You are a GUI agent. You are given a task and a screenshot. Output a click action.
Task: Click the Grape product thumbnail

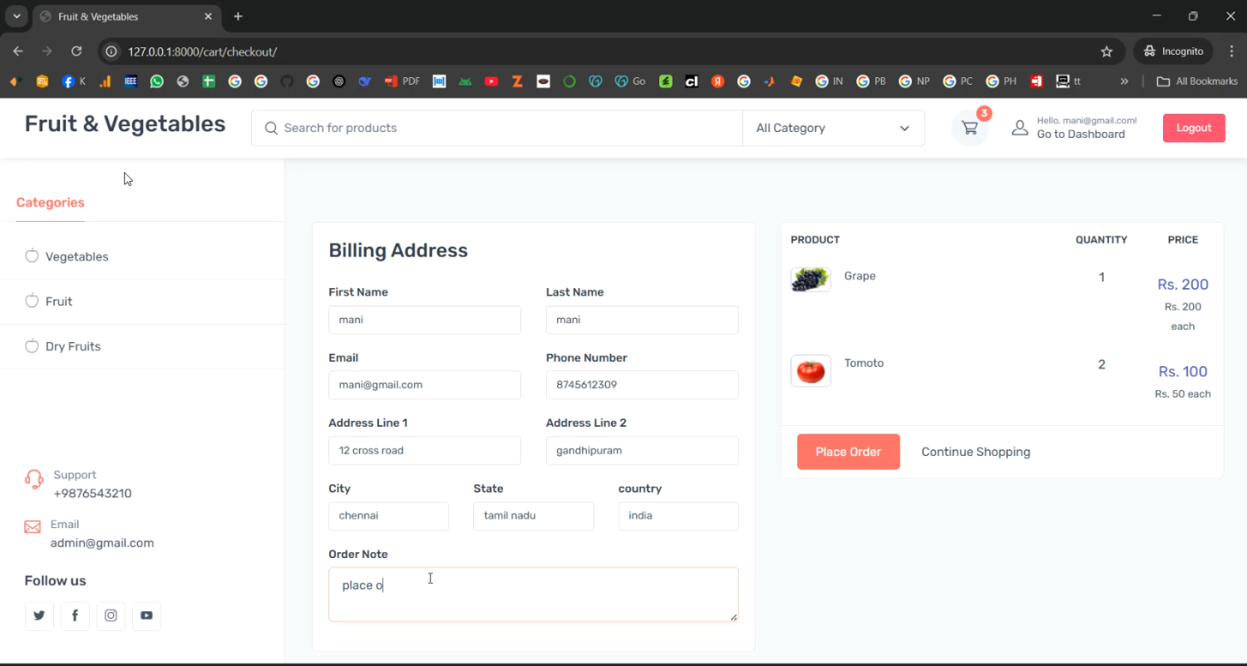pos(810,279)
